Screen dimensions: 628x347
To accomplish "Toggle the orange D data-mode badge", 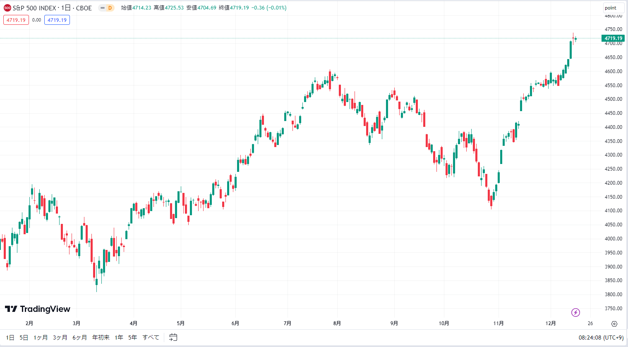I will click(x=110, y=8).
